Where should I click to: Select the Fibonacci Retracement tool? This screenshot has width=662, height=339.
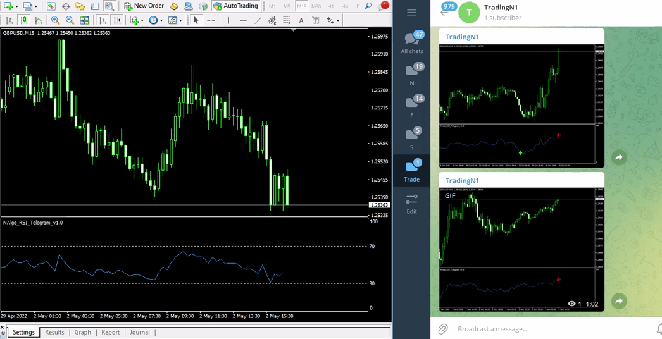click(x=287, y=20)
